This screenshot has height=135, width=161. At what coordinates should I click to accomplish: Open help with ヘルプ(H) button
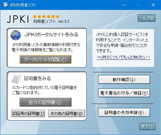click(147, 18)
